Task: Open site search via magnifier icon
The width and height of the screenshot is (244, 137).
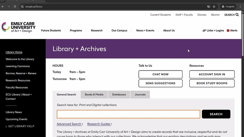Action: click(x=237, y=15)
